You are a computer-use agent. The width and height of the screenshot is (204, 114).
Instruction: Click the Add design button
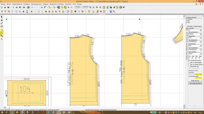pyautogui.click(x=190, y=26)
